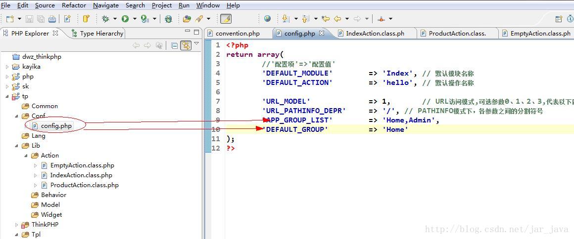
Task: Open the Run menu
Action: [184, 5]
